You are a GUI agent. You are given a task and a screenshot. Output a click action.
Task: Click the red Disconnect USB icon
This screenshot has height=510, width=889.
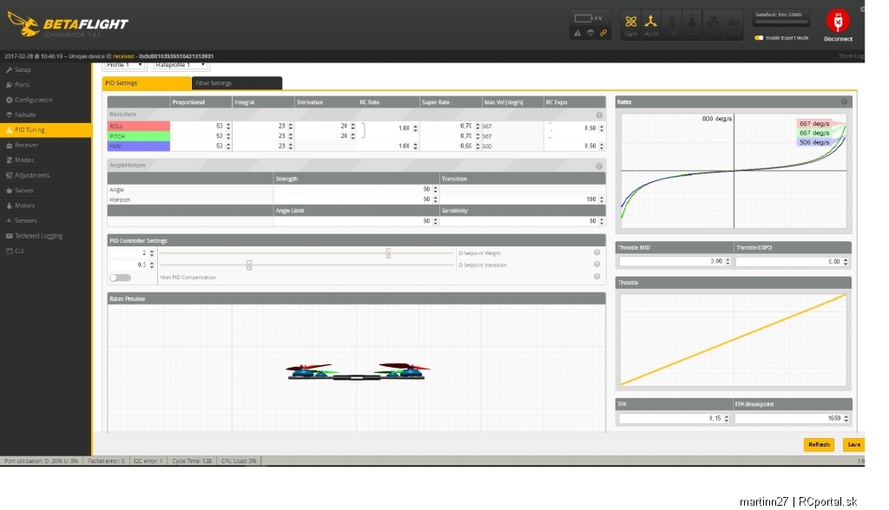coord(838,21)
